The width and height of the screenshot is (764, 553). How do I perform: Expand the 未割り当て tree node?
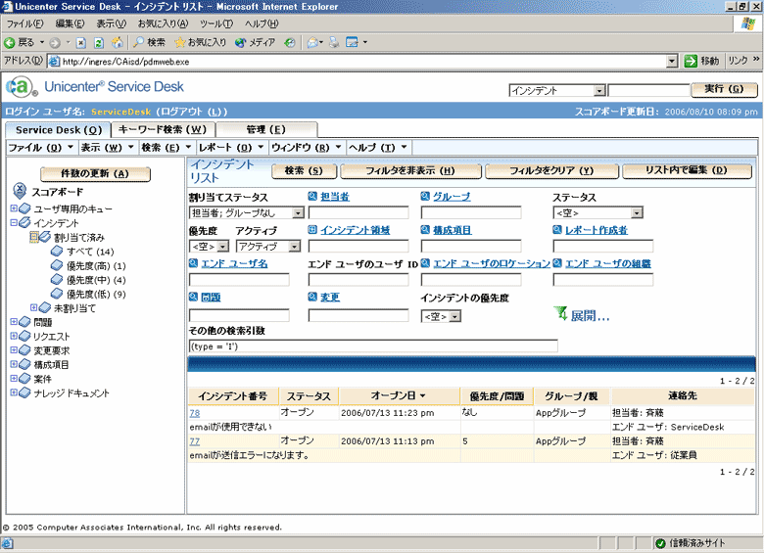(33, 307)
